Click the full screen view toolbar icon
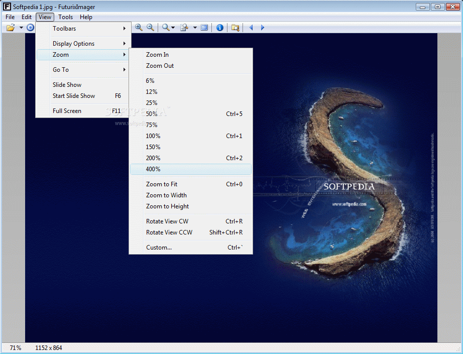The width and height of the screenshot is (463, 354). point(204,28)
